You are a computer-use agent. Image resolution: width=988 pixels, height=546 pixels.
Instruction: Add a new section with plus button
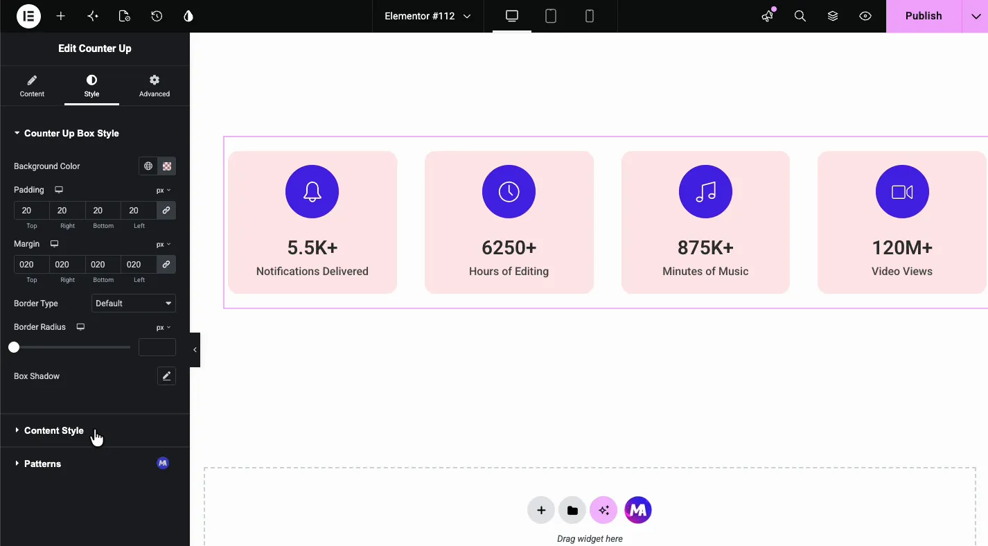pyautogui.click(x=541, y=511)
